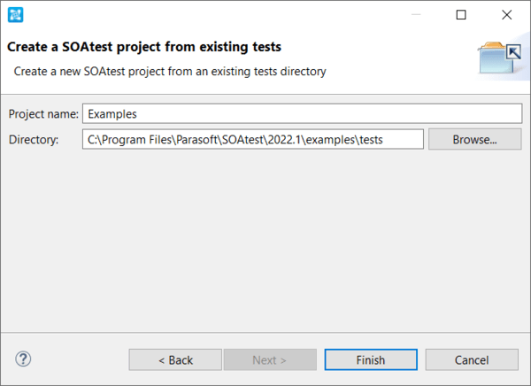This screenshot has height=386, width=531.
Task: Open help with the question mark icon
Action: pos(24,359)
